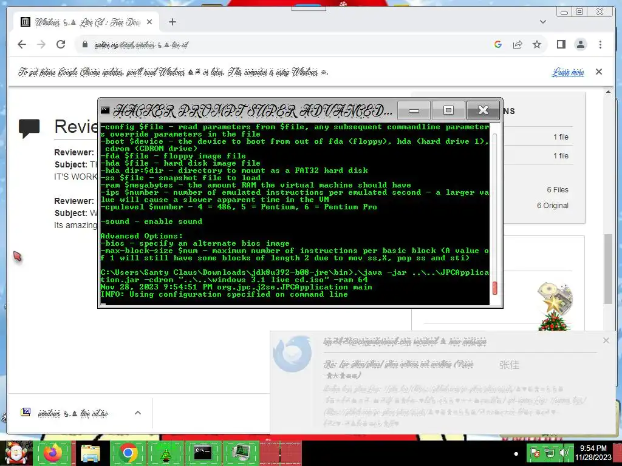The height and width of the screenshot is (466, 622).
Task: Switch to Chrome in the taskbar
Action: (x=128, y=453)
